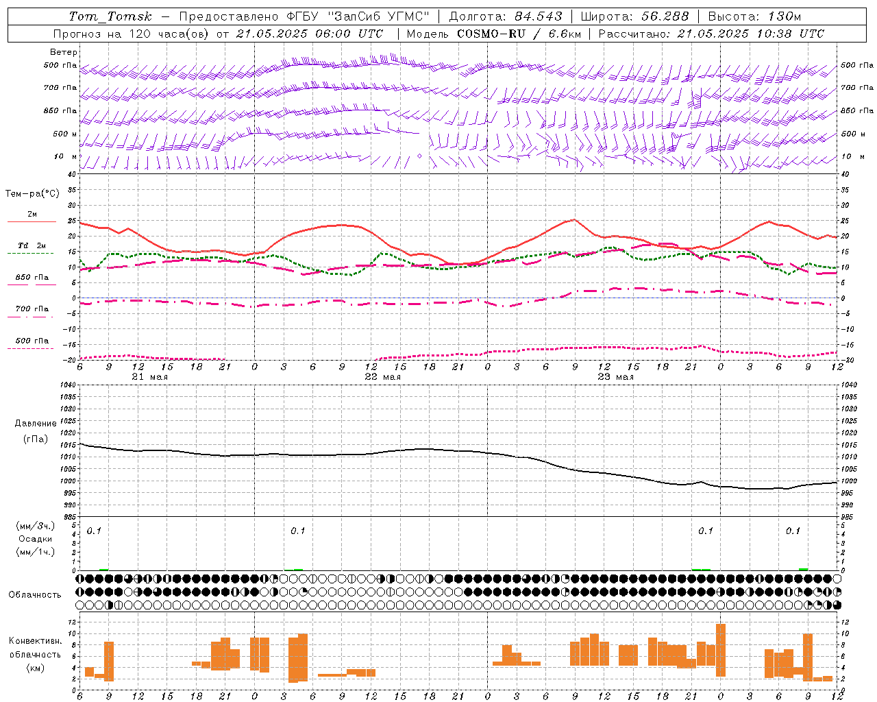Click the 'Предоставлено ФГБУ "ЗапСиб УГМС"' provider text
The height and width of the screenshot is (702, 877).
(x=304, y=16)
